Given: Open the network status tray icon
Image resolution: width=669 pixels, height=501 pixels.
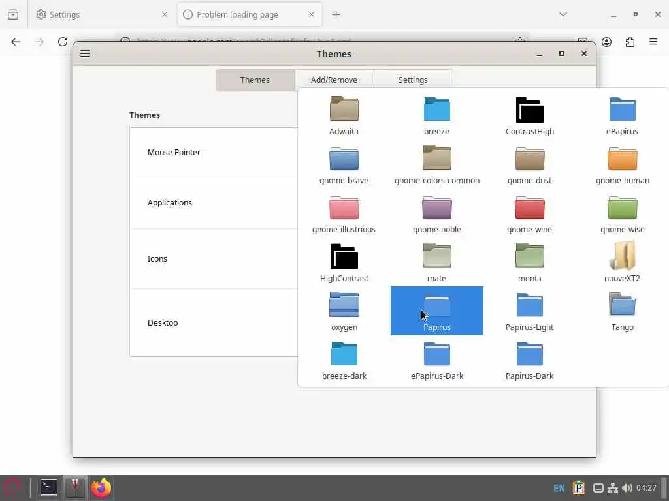Looking at the screenshot, I should [x=613, y=488].
